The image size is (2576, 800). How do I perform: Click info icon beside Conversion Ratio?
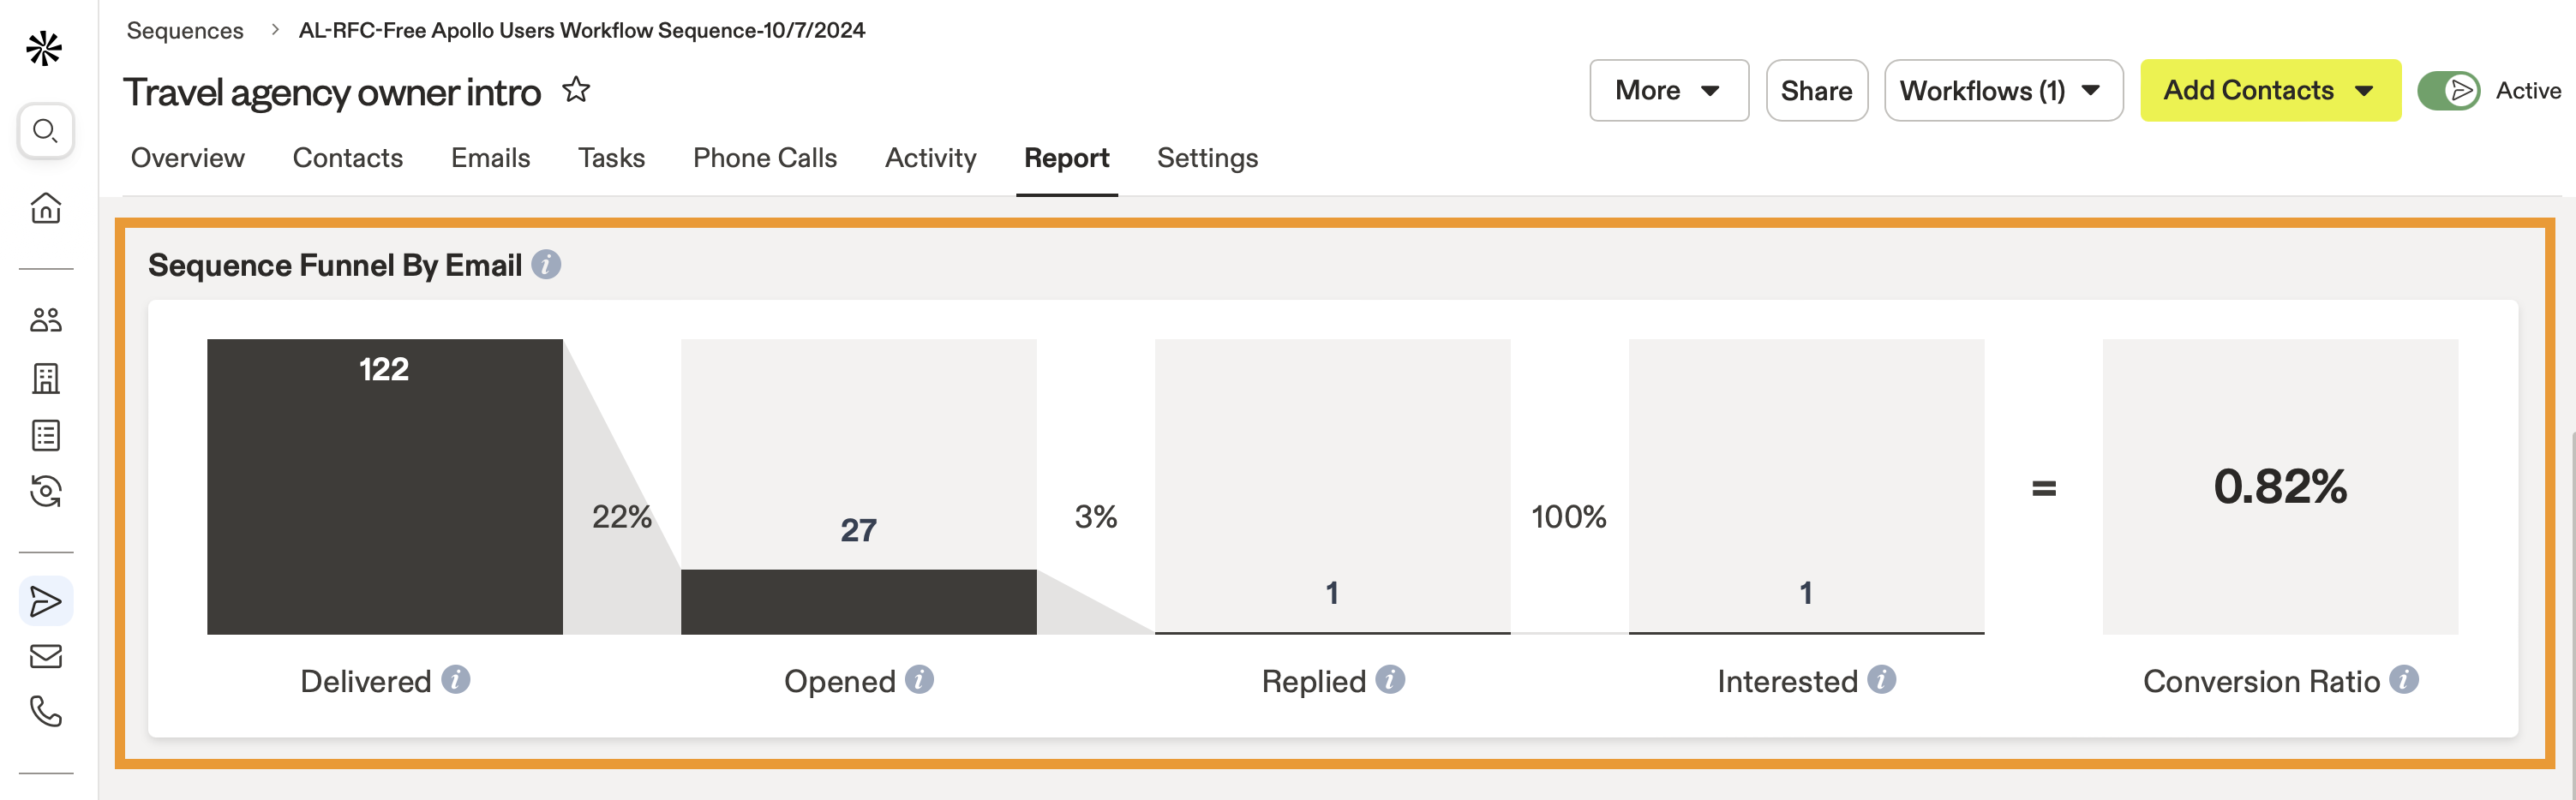click(2404, 680)
